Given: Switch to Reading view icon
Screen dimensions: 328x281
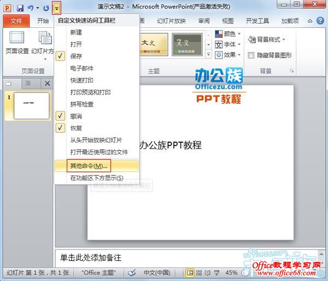Looking at the screenshot, I should [x=208, y=273].
